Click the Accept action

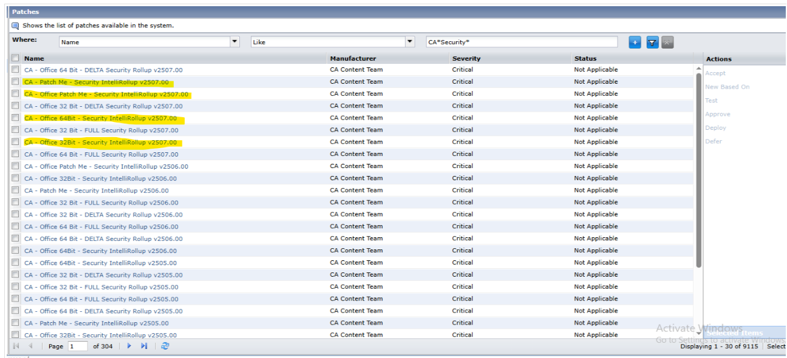tap(715, 73)
